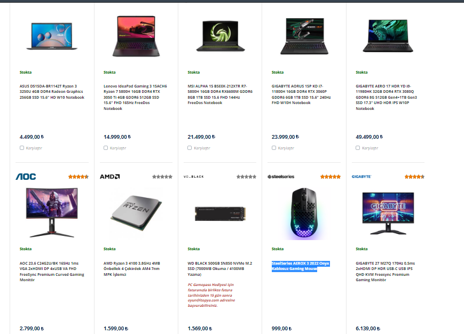Click the WD_BLACK brand logo
The height and width of the screenshot is (334, 464).
pos(193,177)
